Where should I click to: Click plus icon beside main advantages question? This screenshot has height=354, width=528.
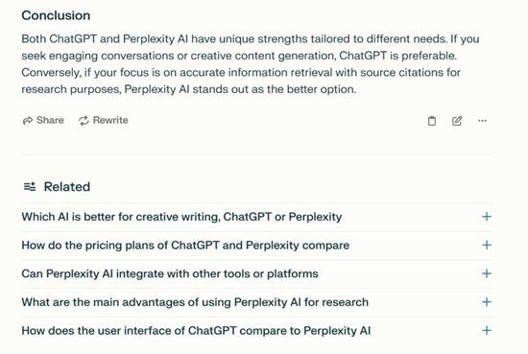(x=487, y=302)
